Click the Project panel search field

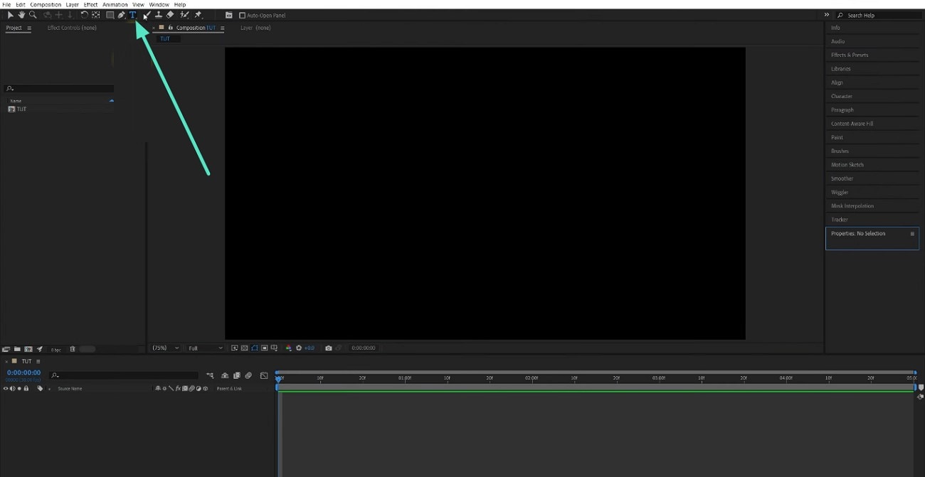pos(59,88)
